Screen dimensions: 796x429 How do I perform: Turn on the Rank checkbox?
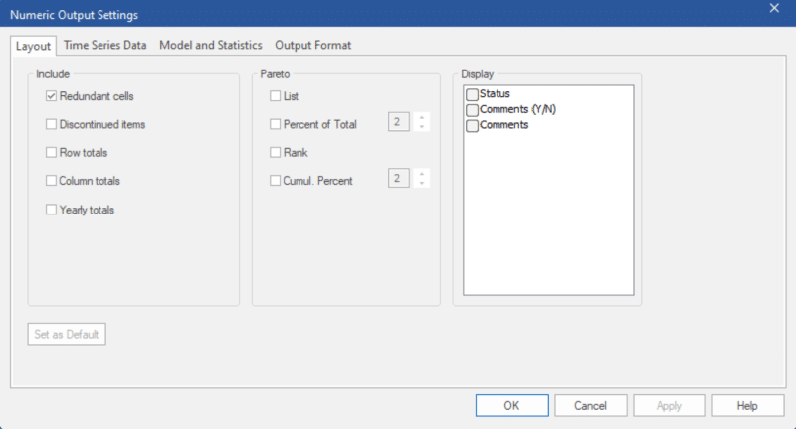tap(276, 153)
